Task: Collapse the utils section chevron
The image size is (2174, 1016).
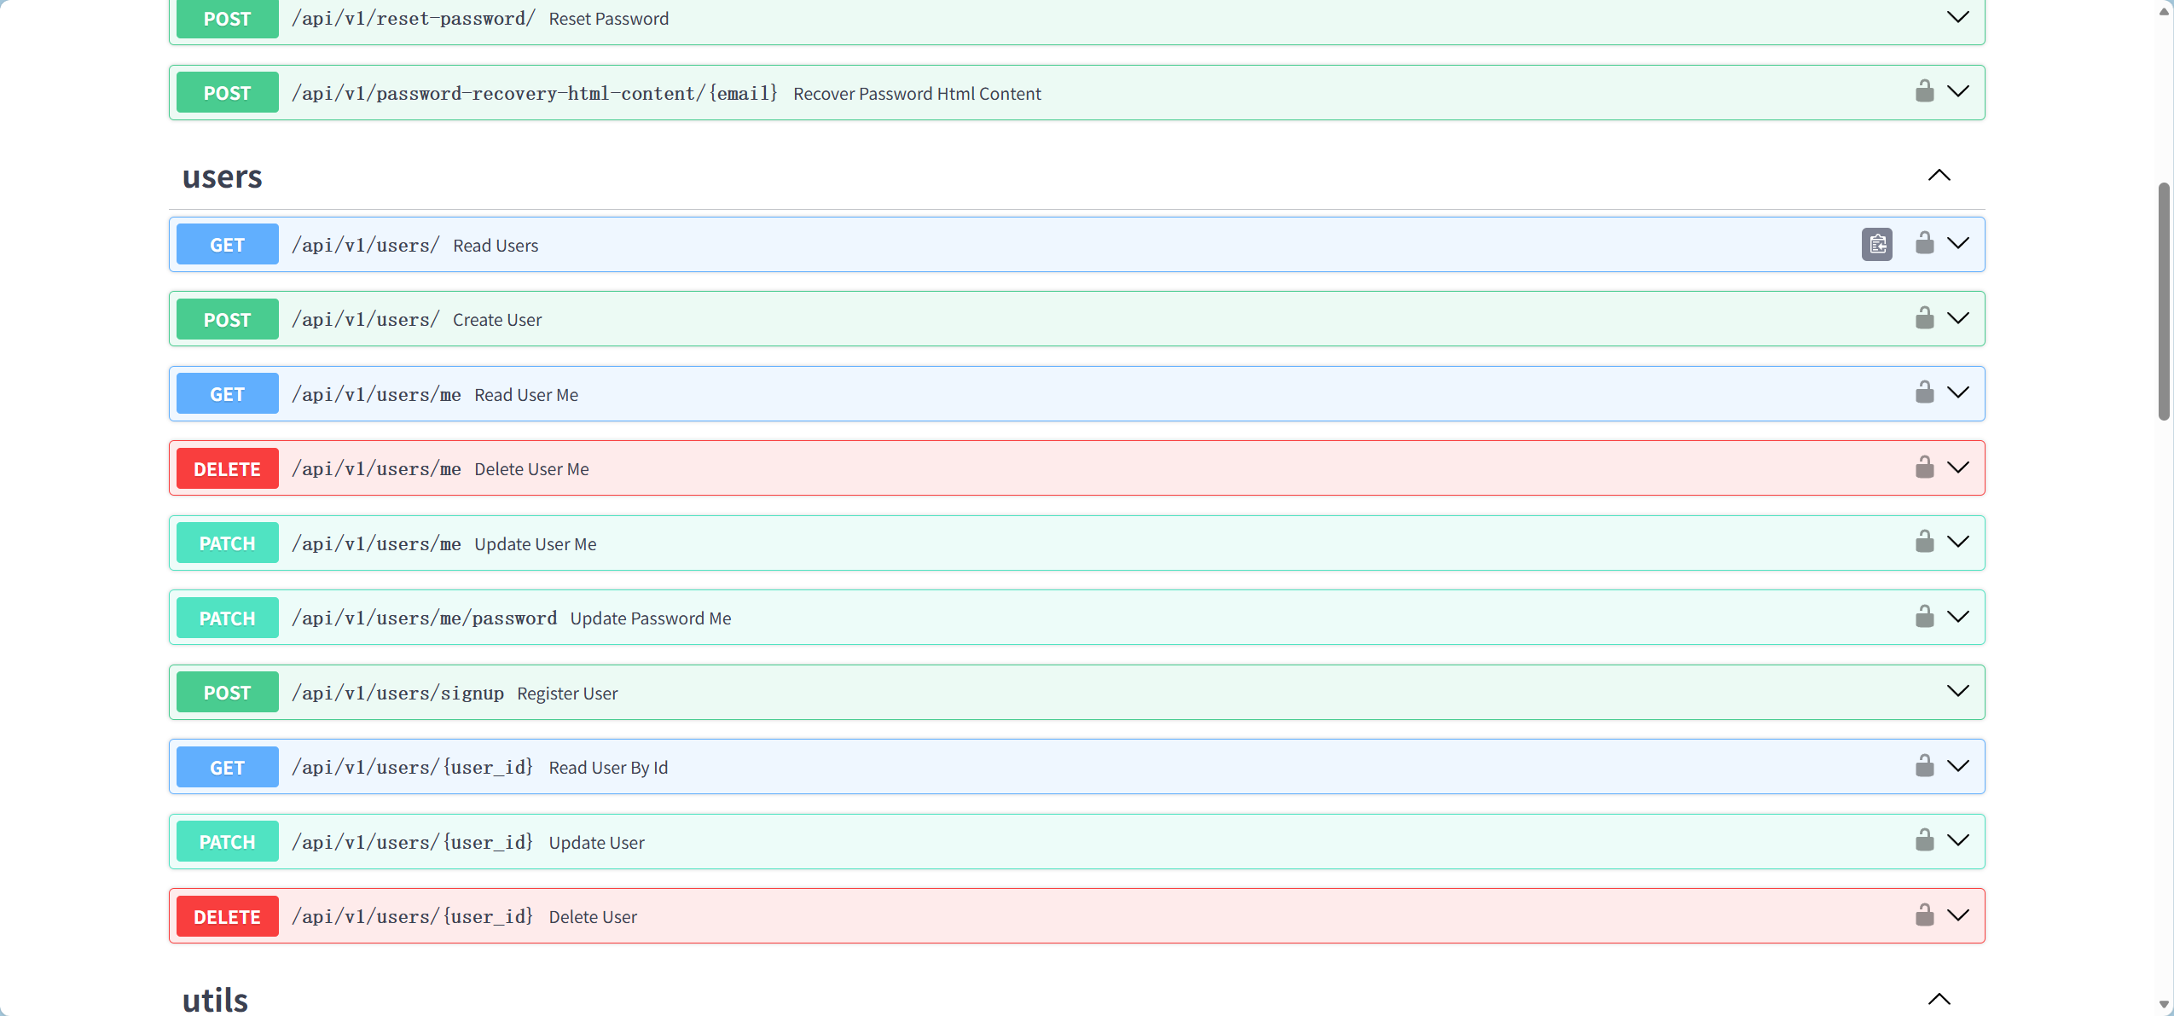Action: 1939,999
